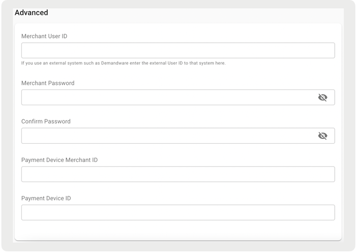This screenshot has height=252, width=356.
Task: Click the 'Payment Device Merchant ID' label
Action: pyautogui.click(x=60, y=160)
